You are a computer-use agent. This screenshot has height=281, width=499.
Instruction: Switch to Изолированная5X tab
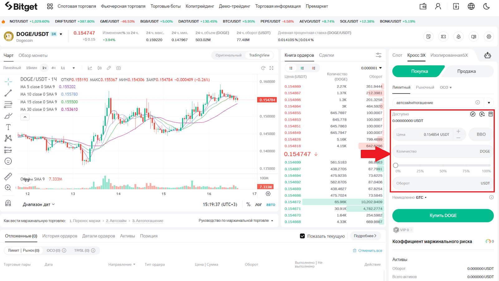[449, 55]
